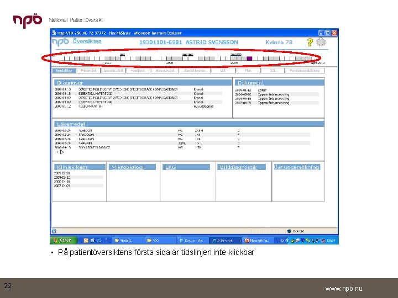Click the Dokument panel header
The image size is (398, 298).
tap(280, 83)
